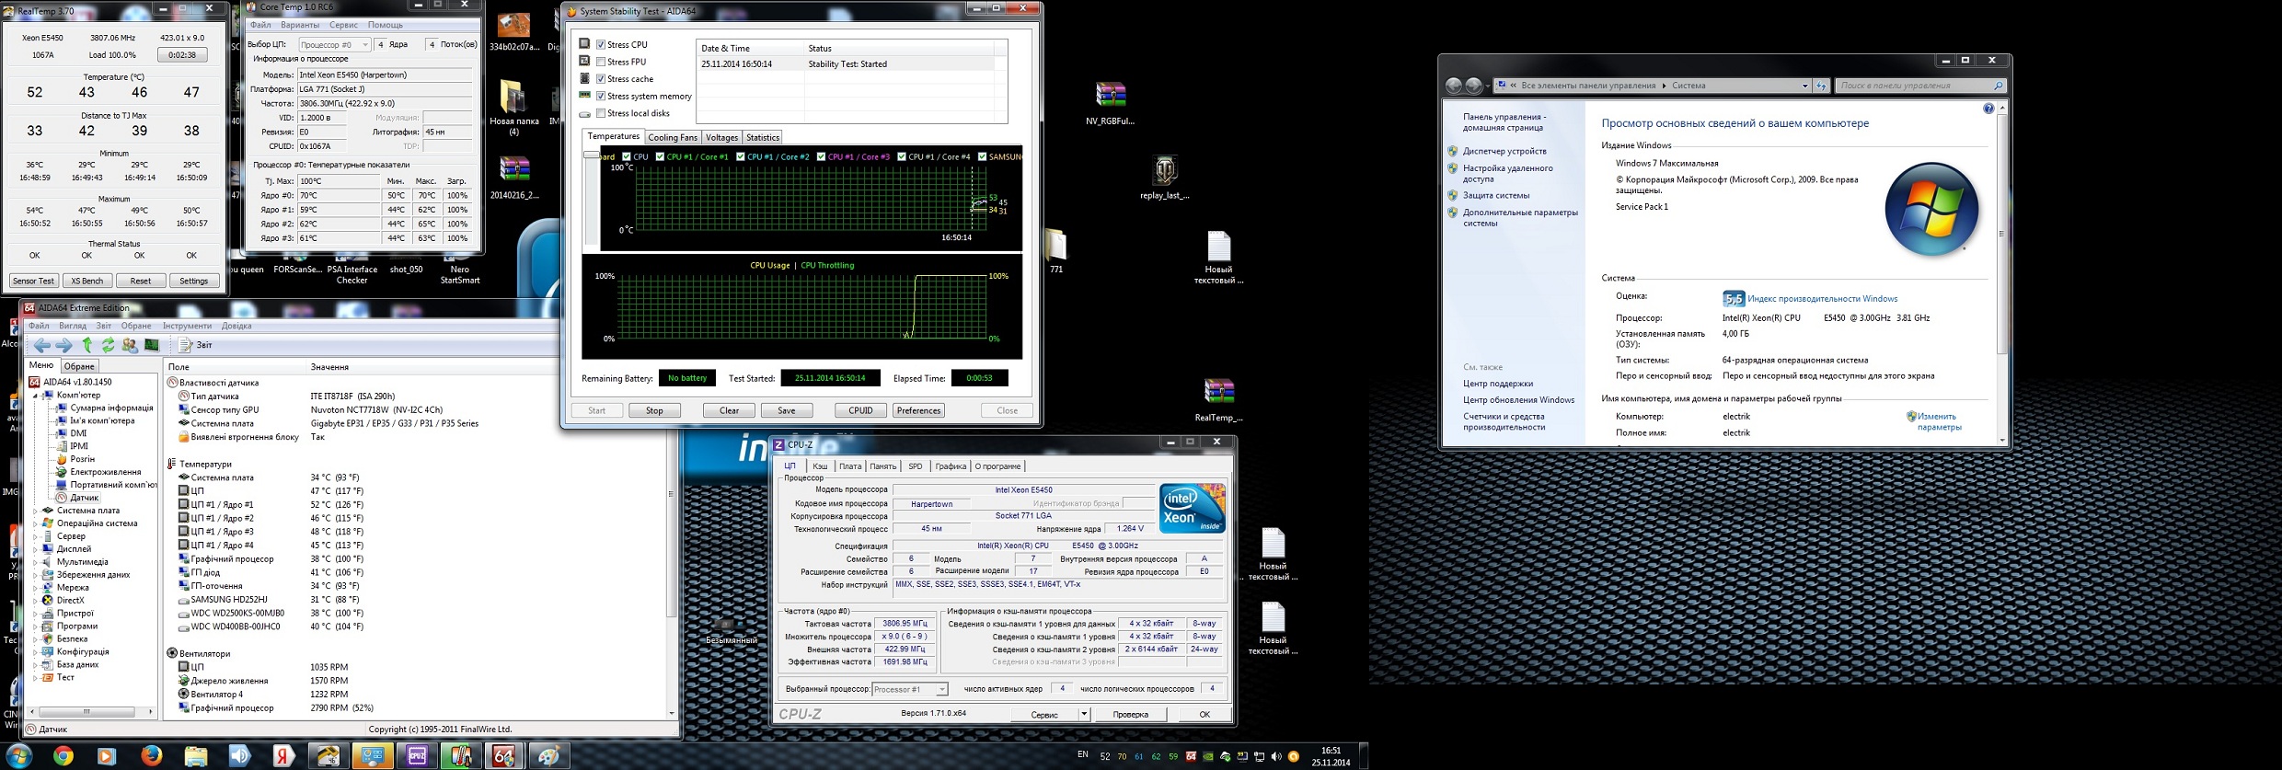Click the volume speaker icon in system tray

[1275, 757]
